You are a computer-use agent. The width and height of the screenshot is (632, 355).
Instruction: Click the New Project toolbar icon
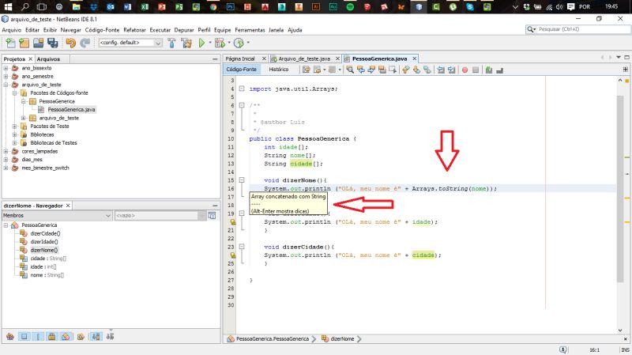coord(24,43)
